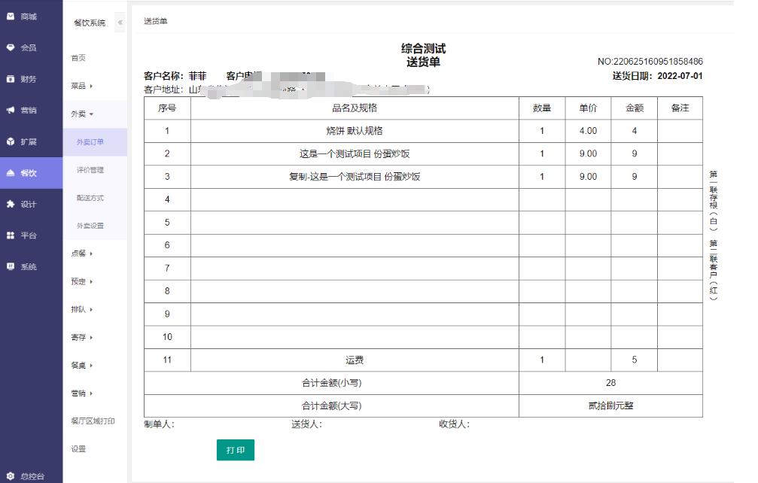Go to 总控台 gear icon at bottom
Image resolution: width=758 pixels, height=483 pixels.
[11, 475]
